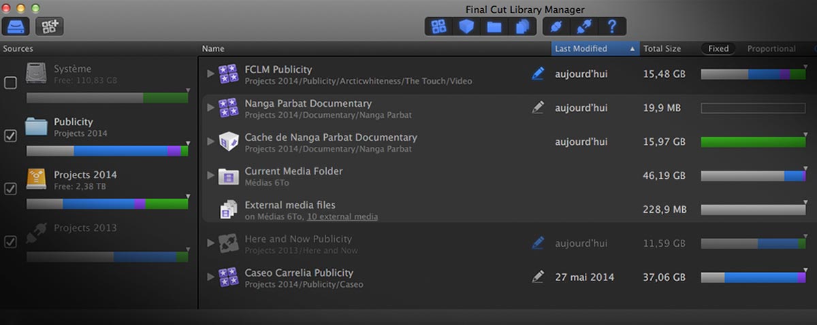Click the Publicity blue folder icon
817x325 pixels.
(x=37, y=127)
